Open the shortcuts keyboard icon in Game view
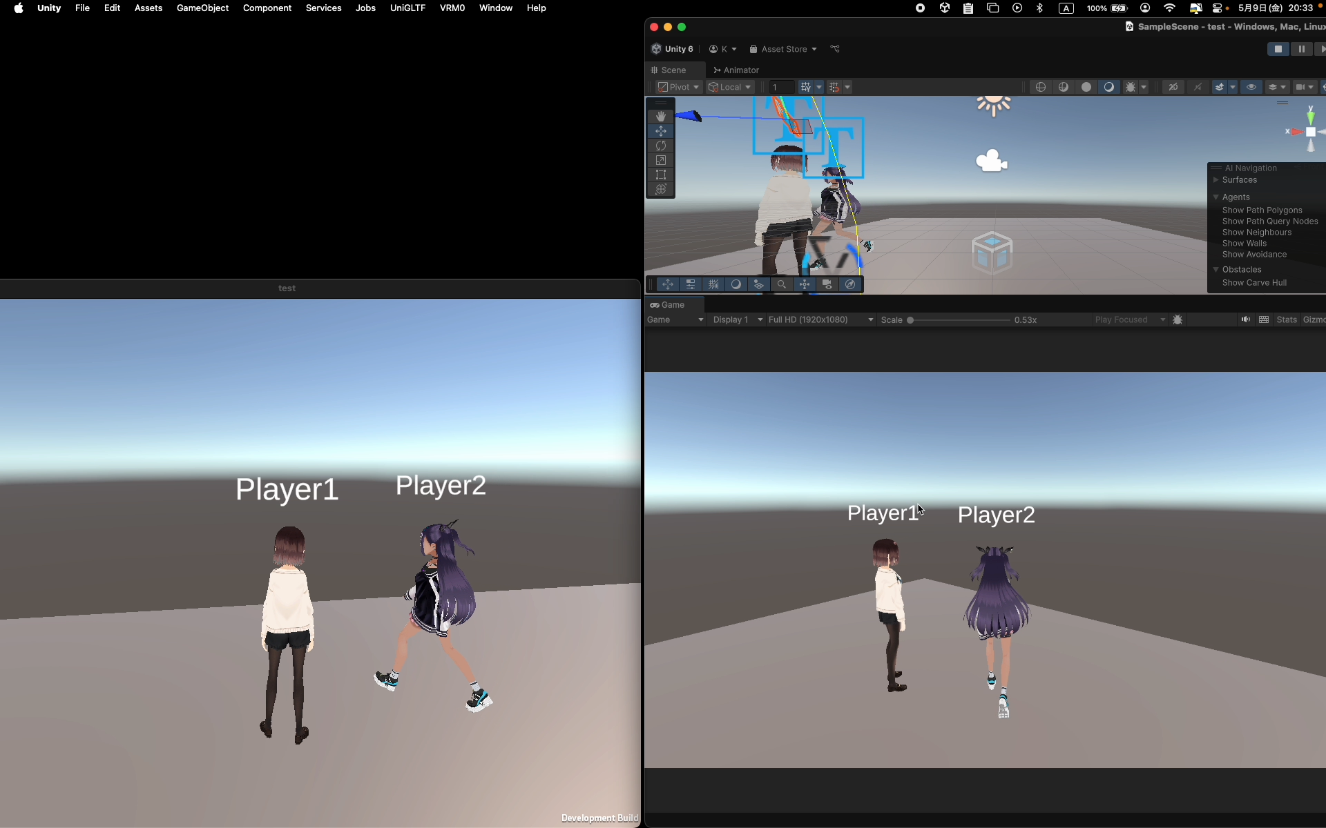 [1264, 319]
